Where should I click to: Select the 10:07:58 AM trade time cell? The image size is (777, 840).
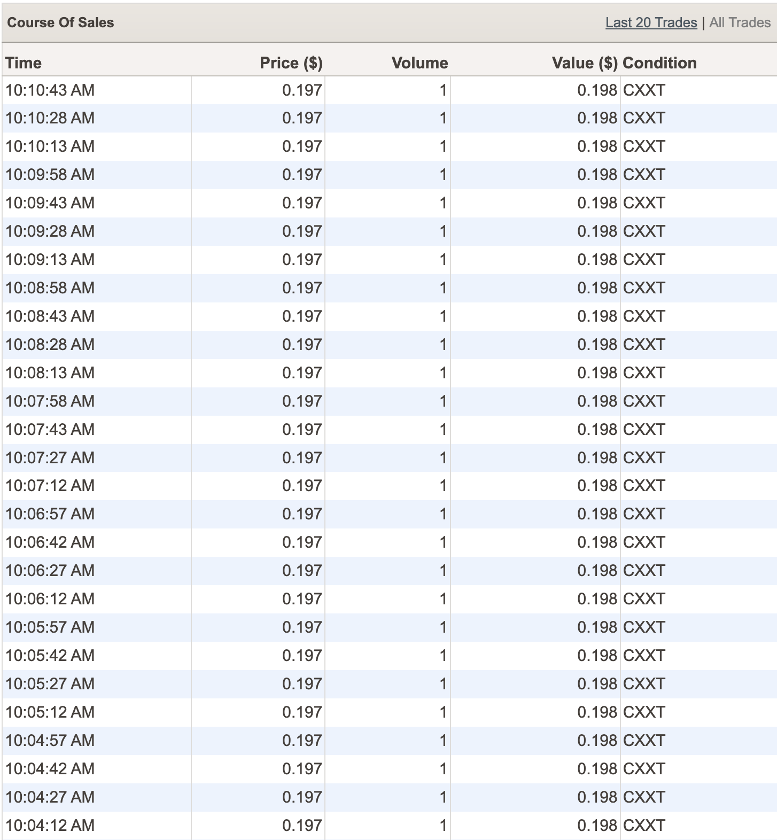[50, 401]
